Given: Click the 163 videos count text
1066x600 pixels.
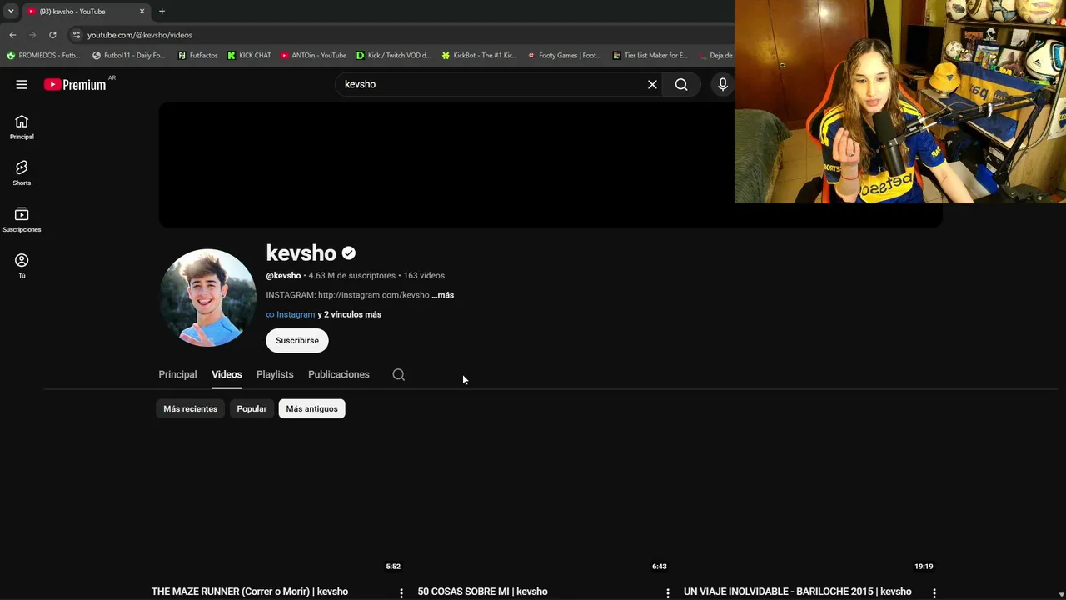Looking at the screenshot, I should pos(424,276).
